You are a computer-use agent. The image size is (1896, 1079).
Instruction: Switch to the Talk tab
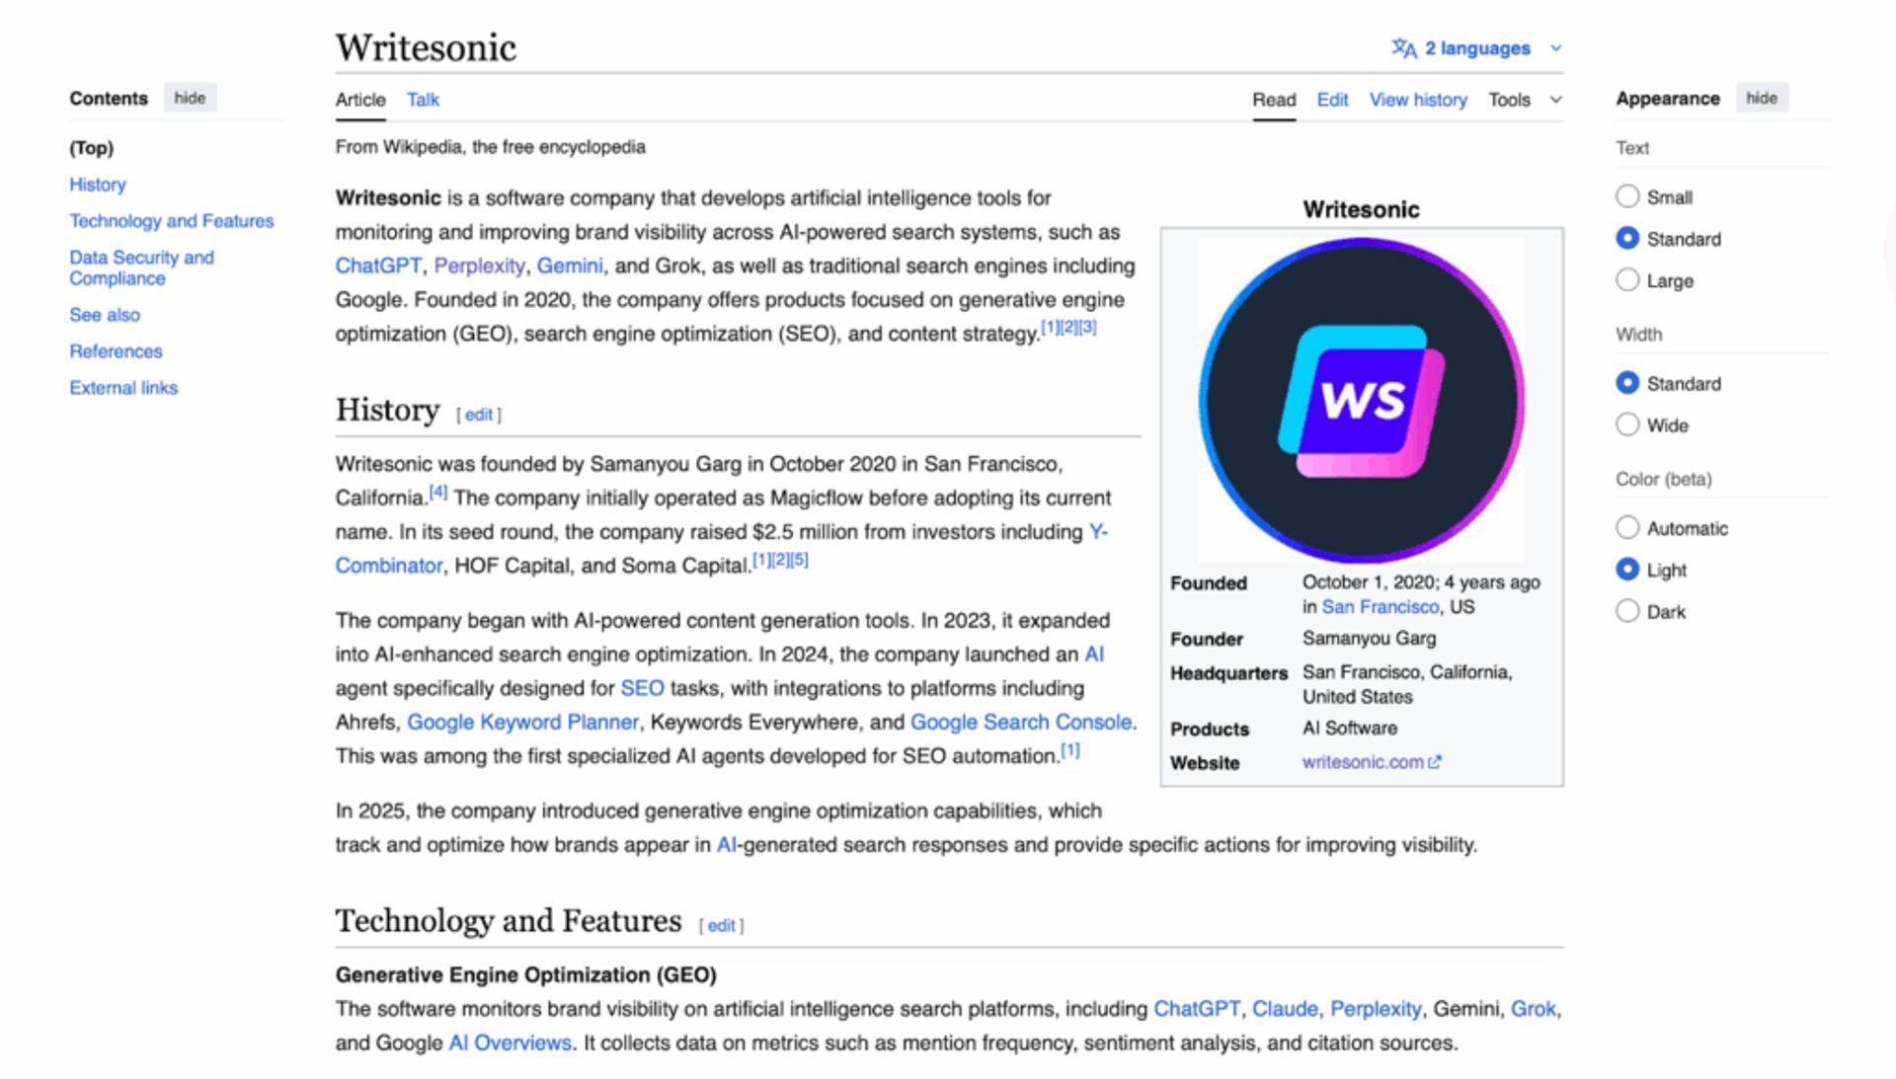423,100
